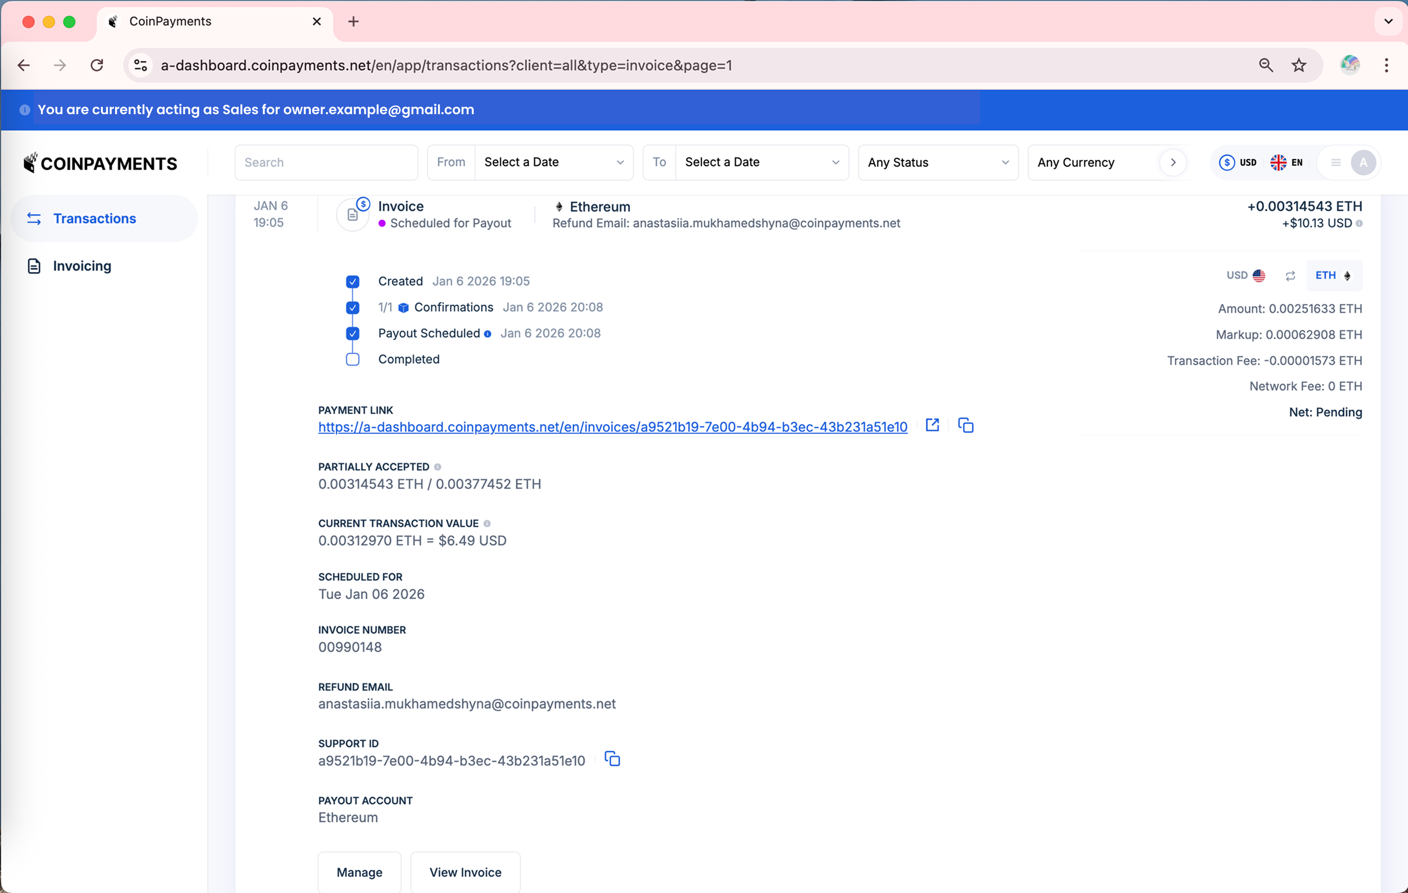
Task: Open Transactions in the sidebar
Action: tap(104, 218)
